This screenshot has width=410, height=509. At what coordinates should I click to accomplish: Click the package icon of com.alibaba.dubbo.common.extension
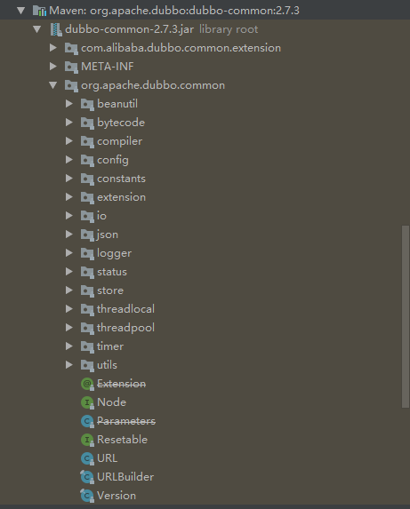(71, 48)
